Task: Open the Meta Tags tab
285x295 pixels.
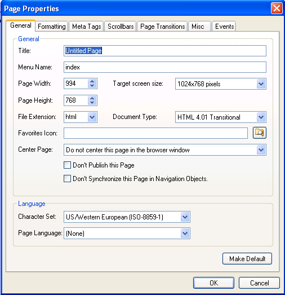Action: (86, 27)
